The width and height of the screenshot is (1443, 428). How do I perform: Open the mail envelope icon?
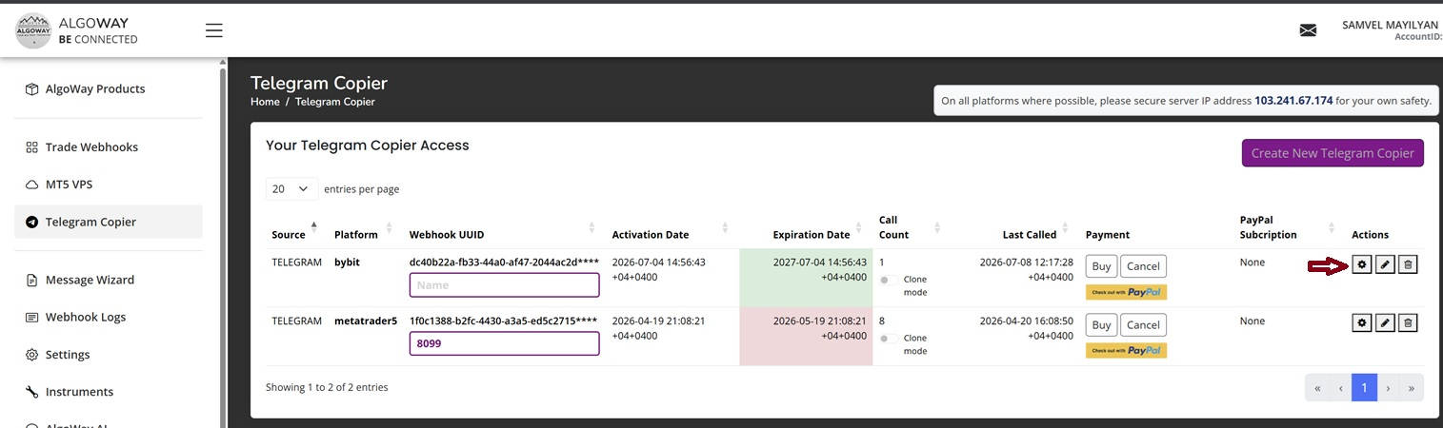[1308, 30]
